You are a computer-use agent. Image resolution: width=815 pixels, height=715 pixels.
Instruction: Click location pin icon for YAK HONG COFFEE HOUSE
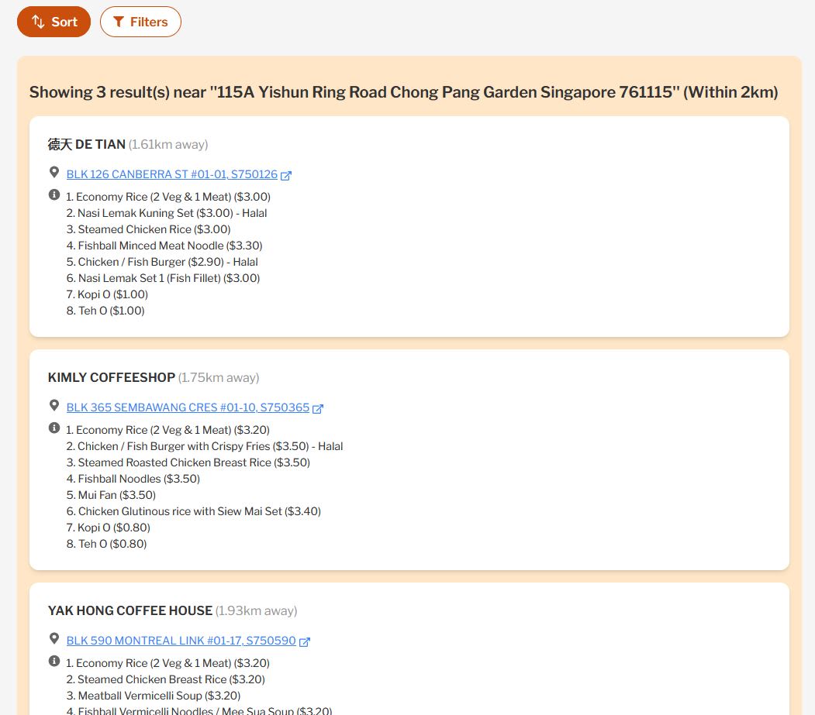click(54, 638)
